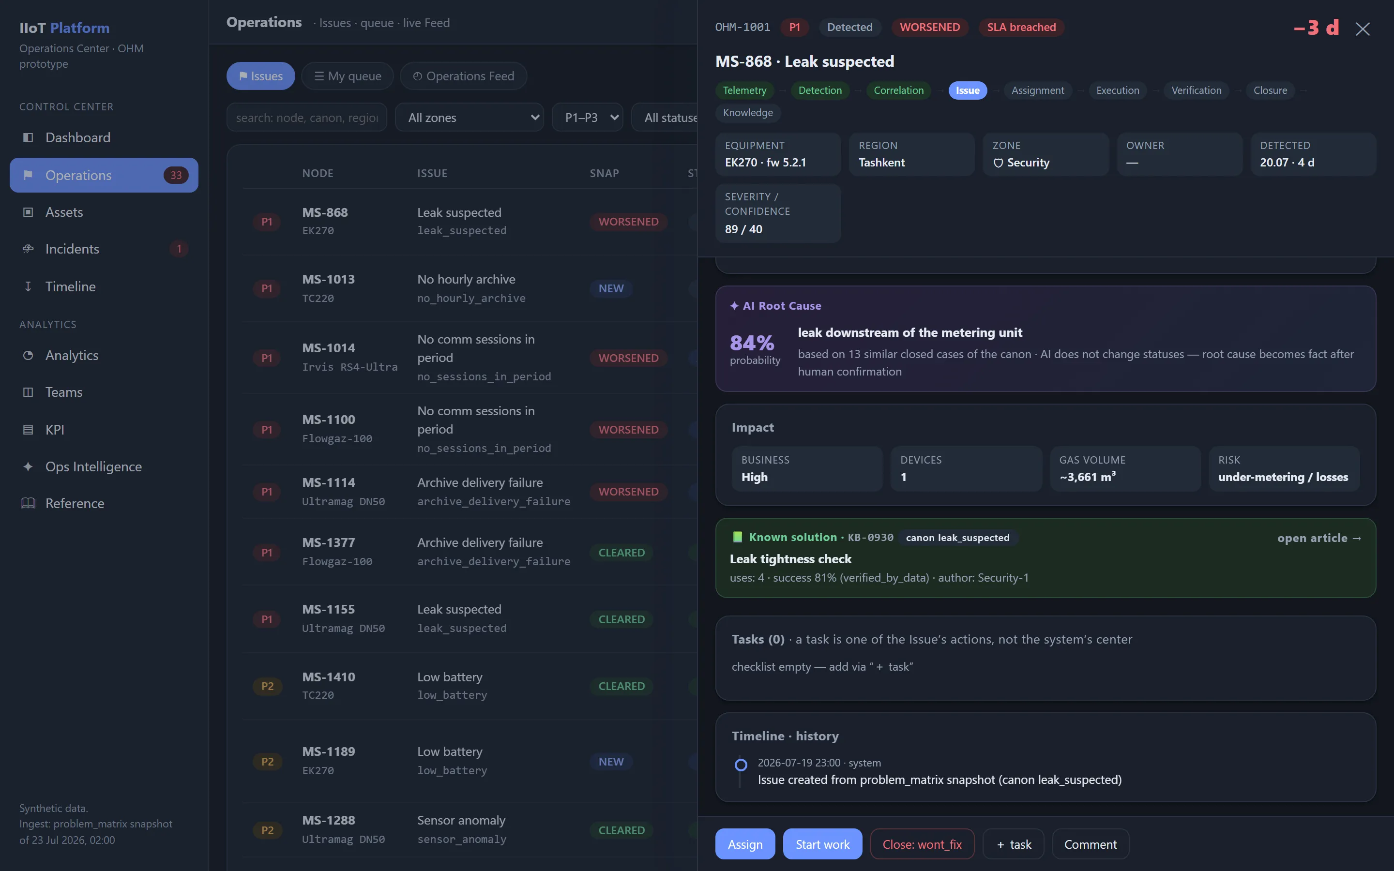
Task: Select the MS-1100 Flowgaz-100 row
Action: coord(470,429)
